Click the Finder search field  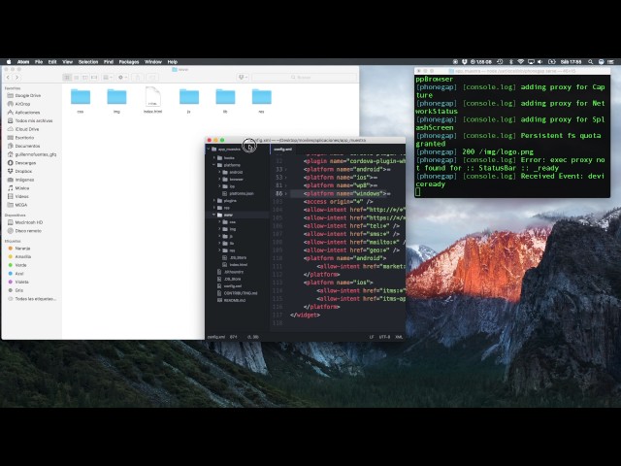click(x=304, y=78)
